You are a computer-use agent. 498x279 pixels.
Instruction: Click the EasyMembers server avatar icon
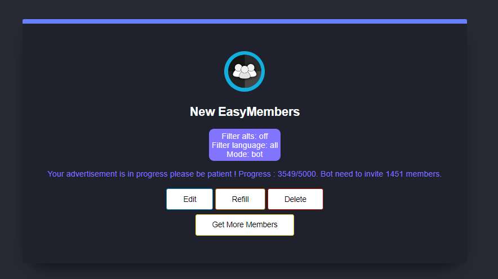pyautogui.click(x=244, y=71)
